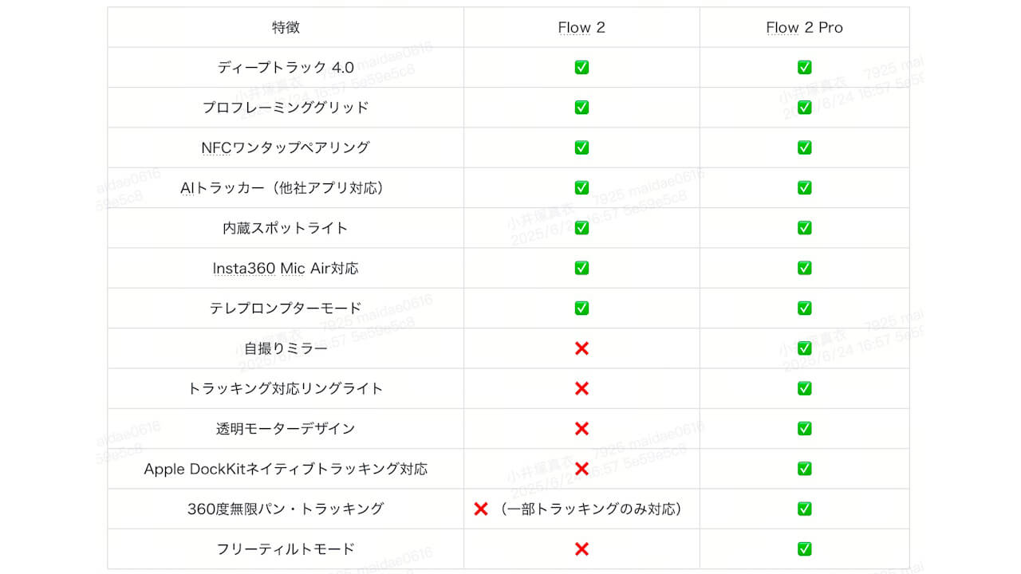This screenshot has height=574, width=1021.
Task: Click the （一部トラッキングのみ対応）note text
Action: coord(591,509)
